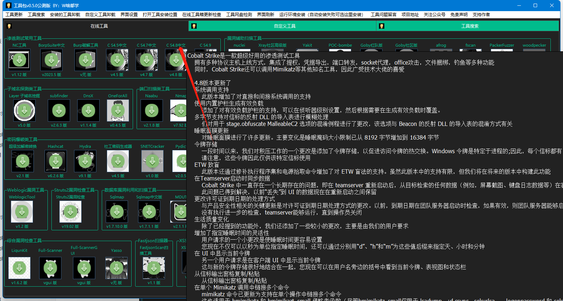Click the BorpSuite中文 download icon
This screenshot has height=301, width=563.
point(51,60)
